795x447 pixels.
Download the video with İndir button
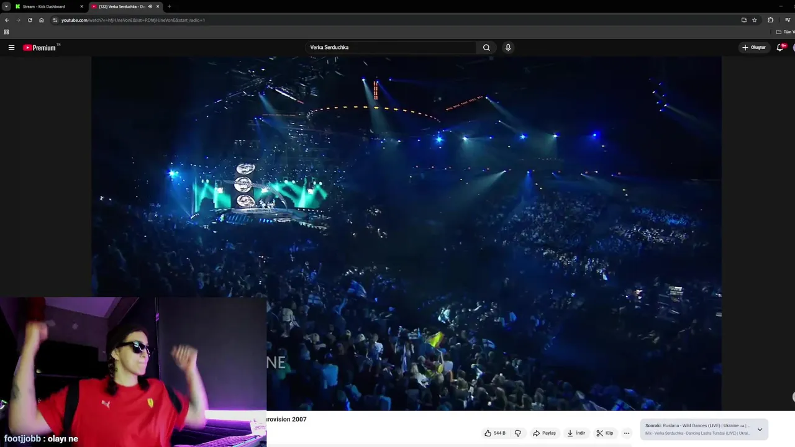pos(576,433)
